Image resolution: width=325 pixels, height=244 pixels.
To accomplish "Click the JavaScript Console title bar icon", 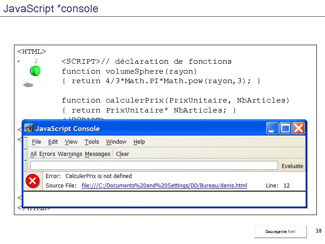I will [28, 128].
